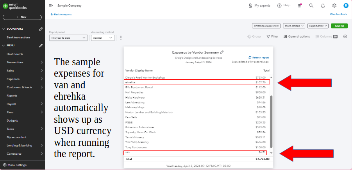Open the apps grid icon
The image size is (352, 170).
coord(300,5)
